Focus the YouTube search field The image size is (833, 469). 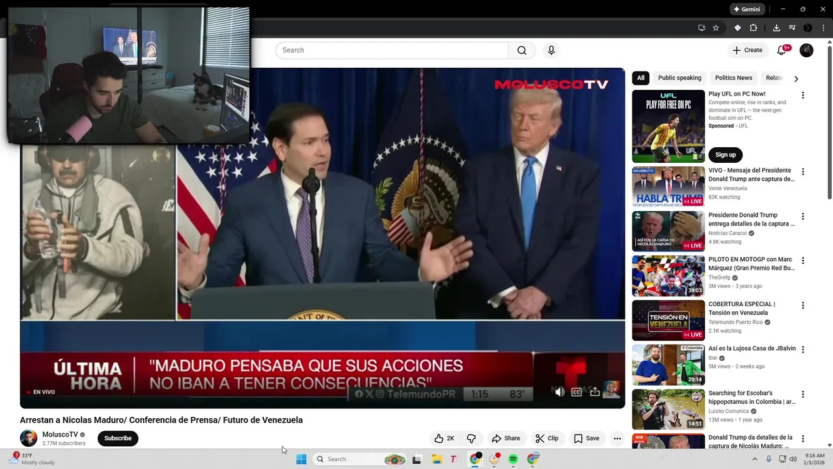392,50
